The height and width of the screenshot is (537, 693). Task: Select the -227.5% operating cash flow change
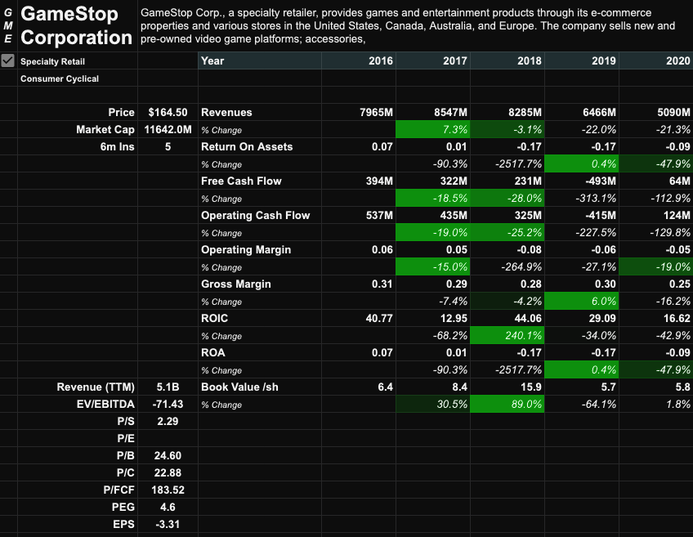click(x=581, y=232)
